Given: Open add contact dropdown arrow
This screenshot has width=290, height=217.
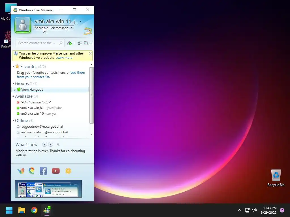Looking at the screenshot, I should pos(74,43).
